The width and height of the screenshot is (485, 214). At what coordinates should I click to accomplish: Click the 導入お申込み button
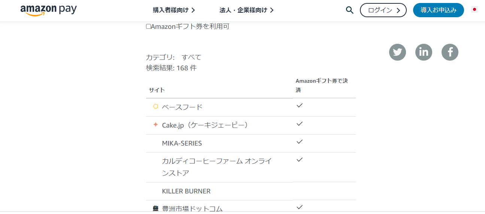point(438,10)
